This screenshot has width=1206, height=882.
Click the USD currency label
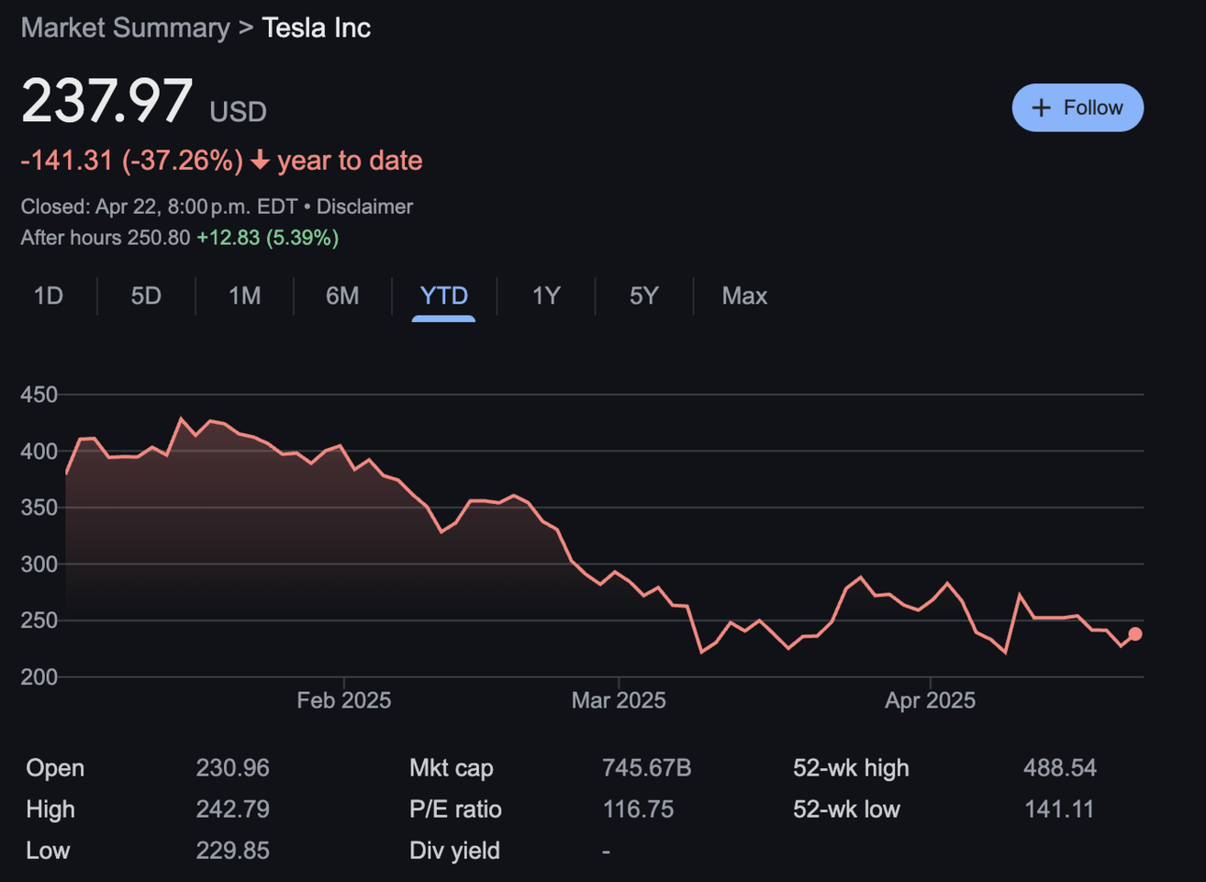[x=238, y=112]
